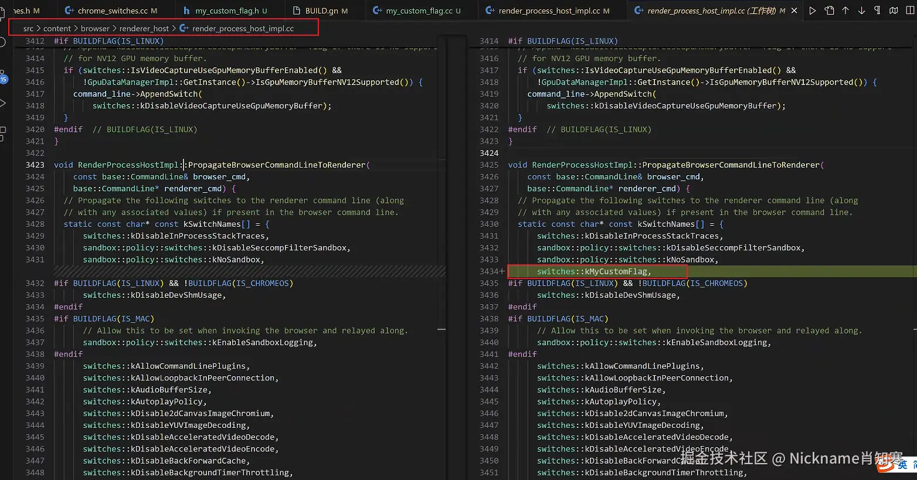Open src breadcrumb segment
Image resolution: width=917 pixels, height=480 pixels.
pyautogui.click(x=28, y=28)
